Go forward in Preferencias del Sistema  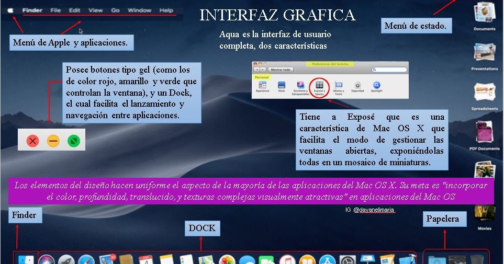(263, 70)
